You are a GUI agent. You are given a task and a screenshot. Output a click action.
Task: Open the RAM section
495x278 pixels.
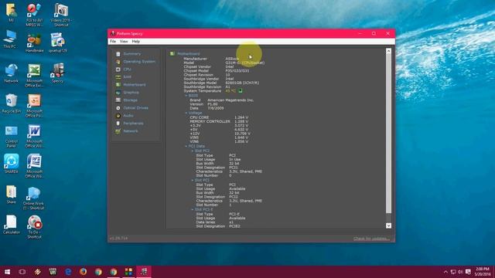(x=127, y=77)
